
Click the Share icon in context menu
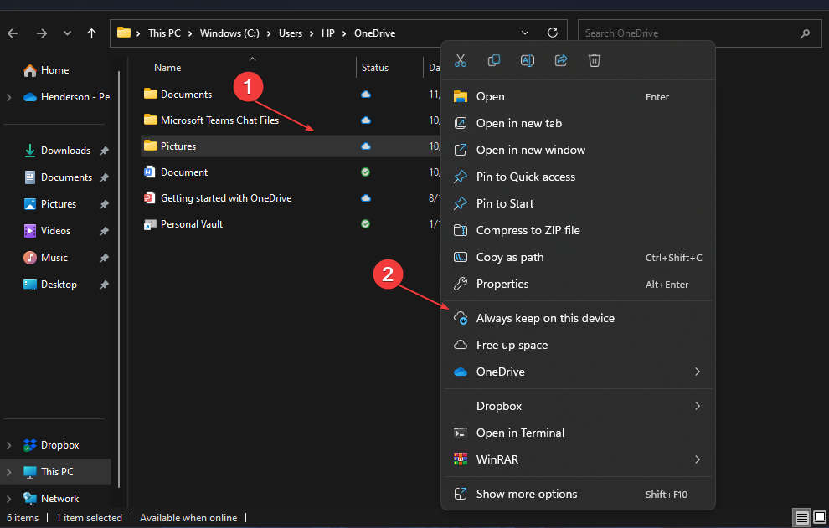pos(561,60)
